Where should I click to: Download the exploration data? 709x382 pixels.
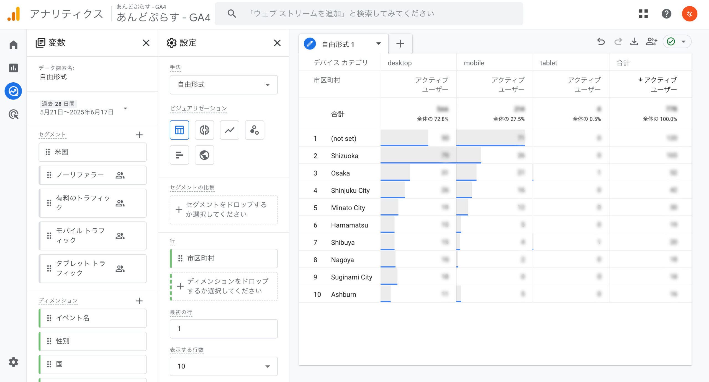(x=634, y=42)
